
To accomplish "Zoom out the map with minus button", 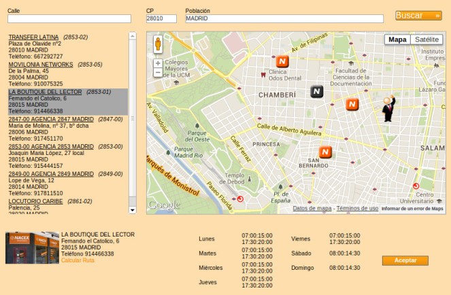I will (x=158, y=72).
